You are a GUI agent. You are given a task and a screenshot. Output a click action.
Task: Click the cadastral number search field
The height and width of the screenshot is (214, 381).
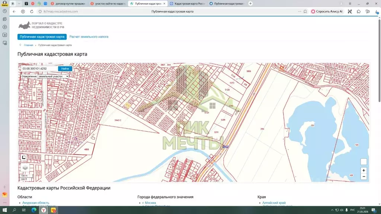pos(39,68)
